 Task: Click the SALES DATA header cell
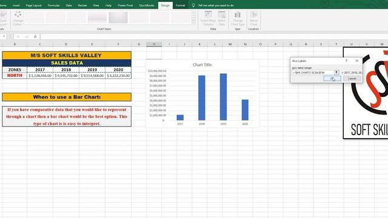tap(67, 63)
